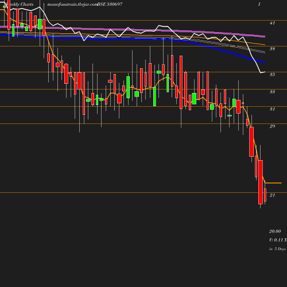Click the munafasutra.tbrjar.com watermark text
Viewport: 287px width, 287px height.
tap(72, 4)
